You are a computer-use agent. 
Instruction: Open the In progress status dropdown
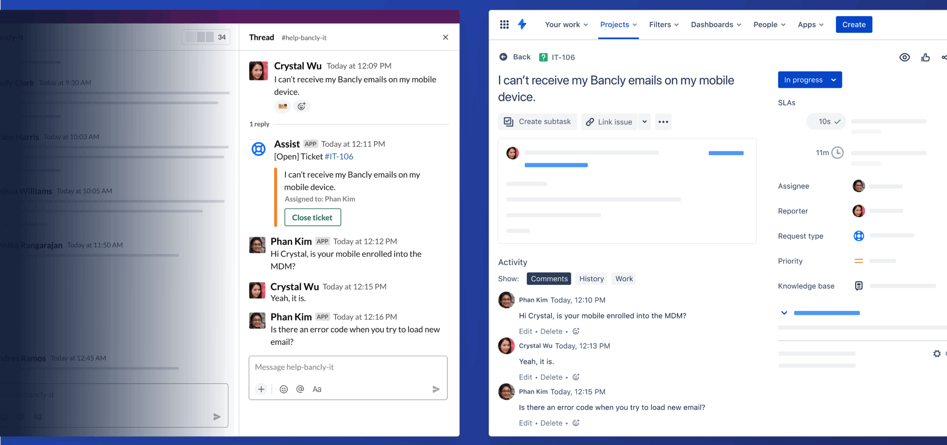[x=810, y=80]
